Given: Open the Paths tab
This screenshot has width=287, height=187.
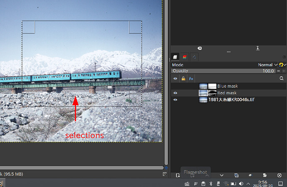Looking at the screenshot, I should click(194, 57).
